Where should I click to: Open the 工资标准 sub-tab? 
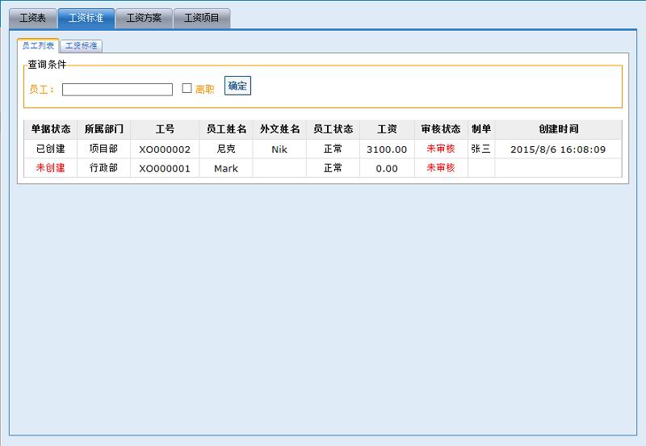[82, 46]
